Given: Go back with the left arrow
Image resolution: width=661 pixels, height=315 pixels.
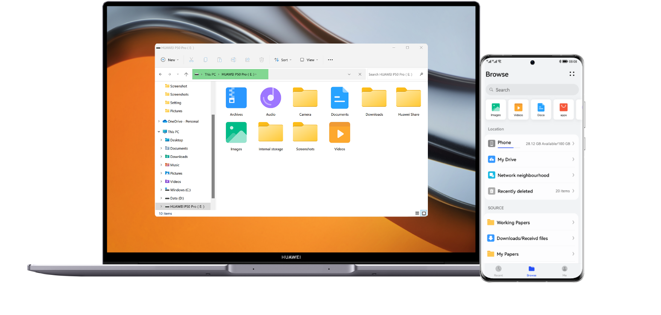Looking at the screenshot, I should click(161, 74).
